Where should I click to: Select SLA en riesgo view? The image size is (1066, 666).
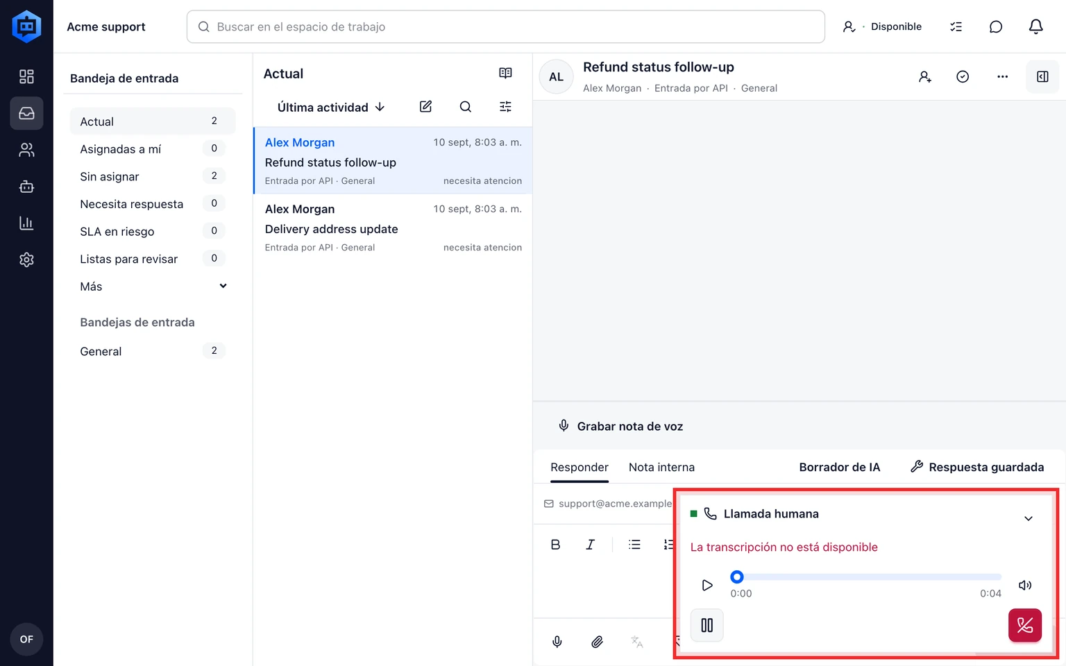(153, 231)
